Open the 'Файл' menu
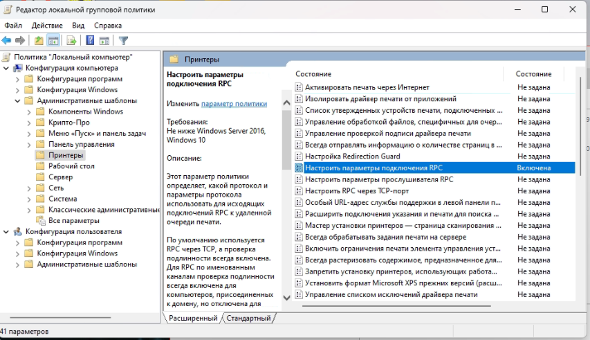590x340 pixels. tap(13, 26)
